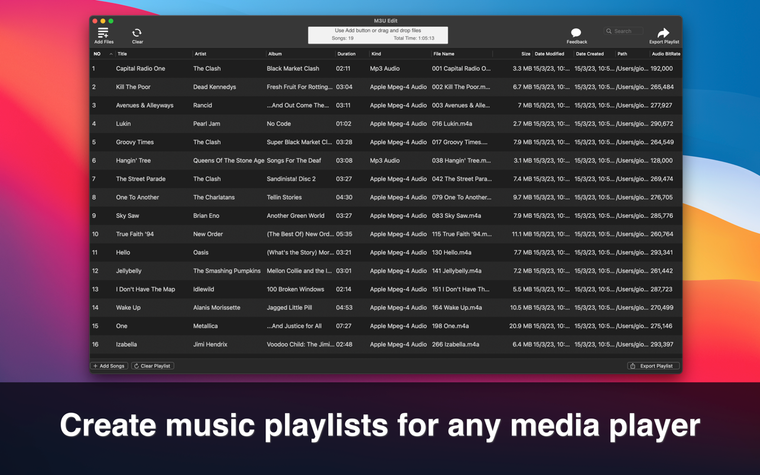The height and width of the screenshot is (475, 760).
Task: Sort by the Artist column header
Action: click(200, 54)
